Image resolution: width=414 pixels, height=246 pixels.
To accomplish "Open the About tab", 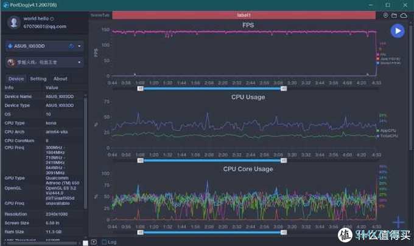I will click(60, 79).
